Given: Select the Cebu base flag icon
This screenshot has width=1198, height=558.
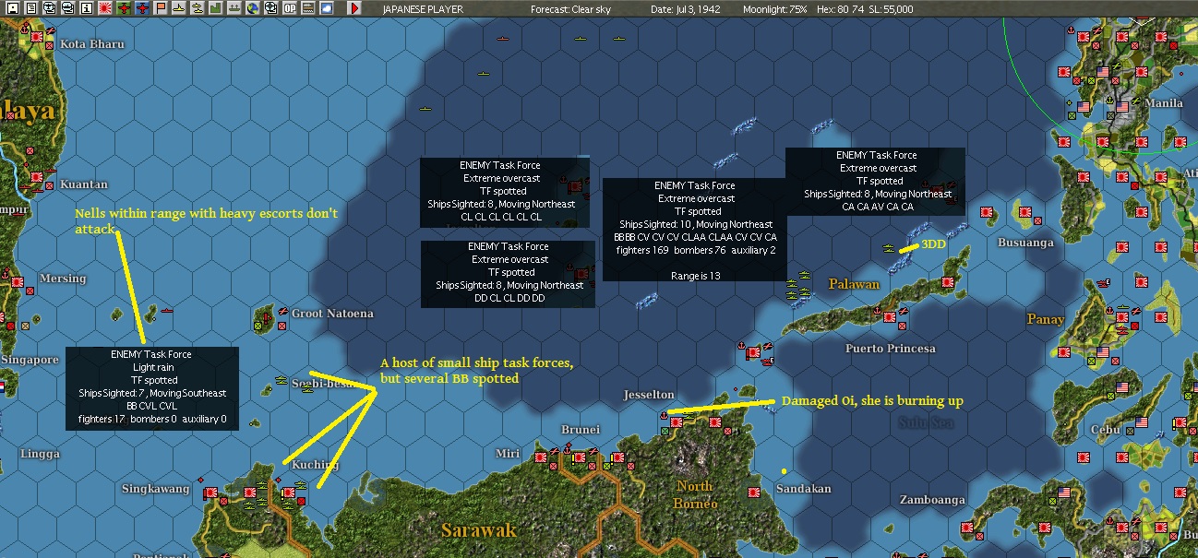Looking at the screenshot, I should (1142, 422).
